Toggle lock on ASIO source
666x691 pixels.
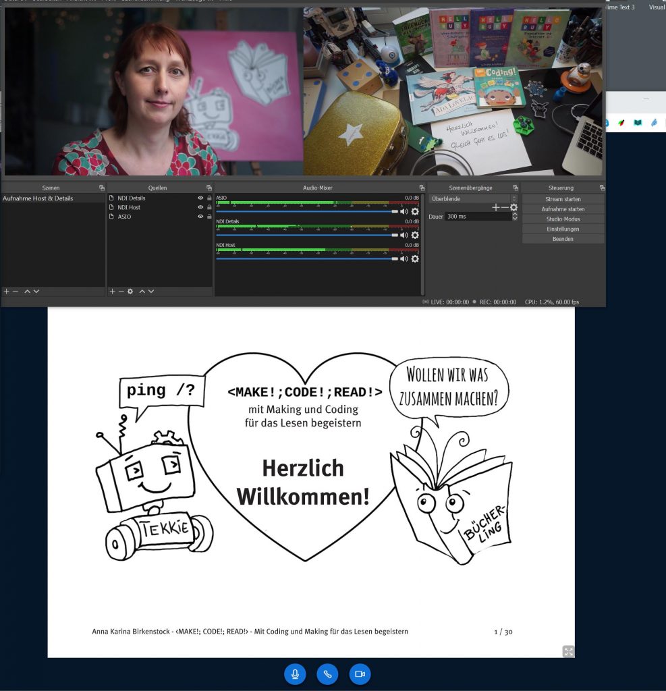pos(209,217)
